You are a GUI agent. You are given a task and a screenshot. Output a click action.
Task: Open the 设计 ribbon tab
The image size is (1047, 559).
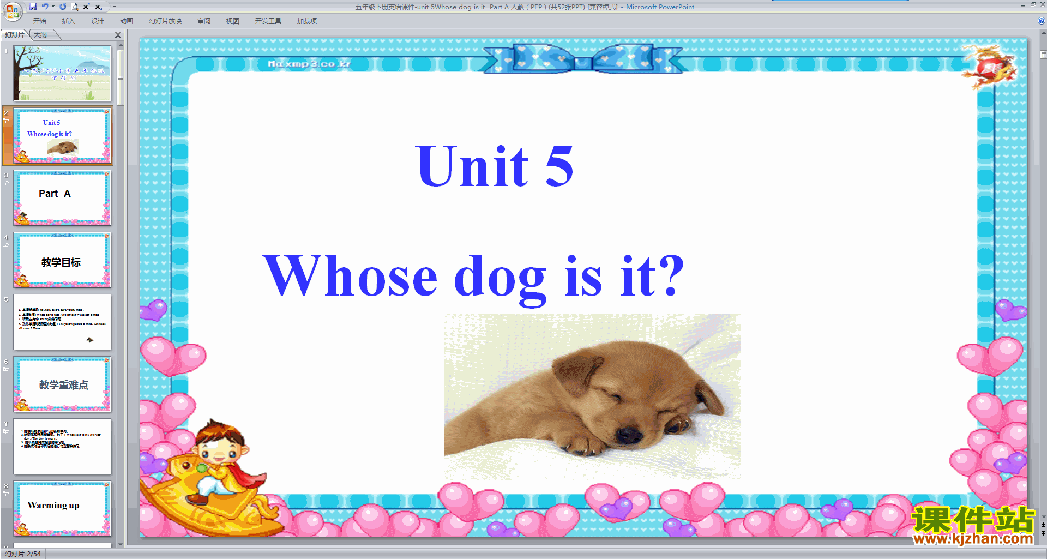click(x=98, y=21)
